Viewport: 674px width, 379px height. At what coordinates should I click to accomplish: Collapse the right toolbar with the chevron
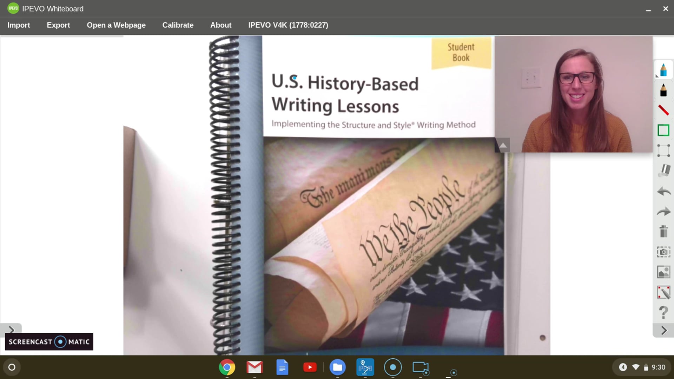coord(663,331)
